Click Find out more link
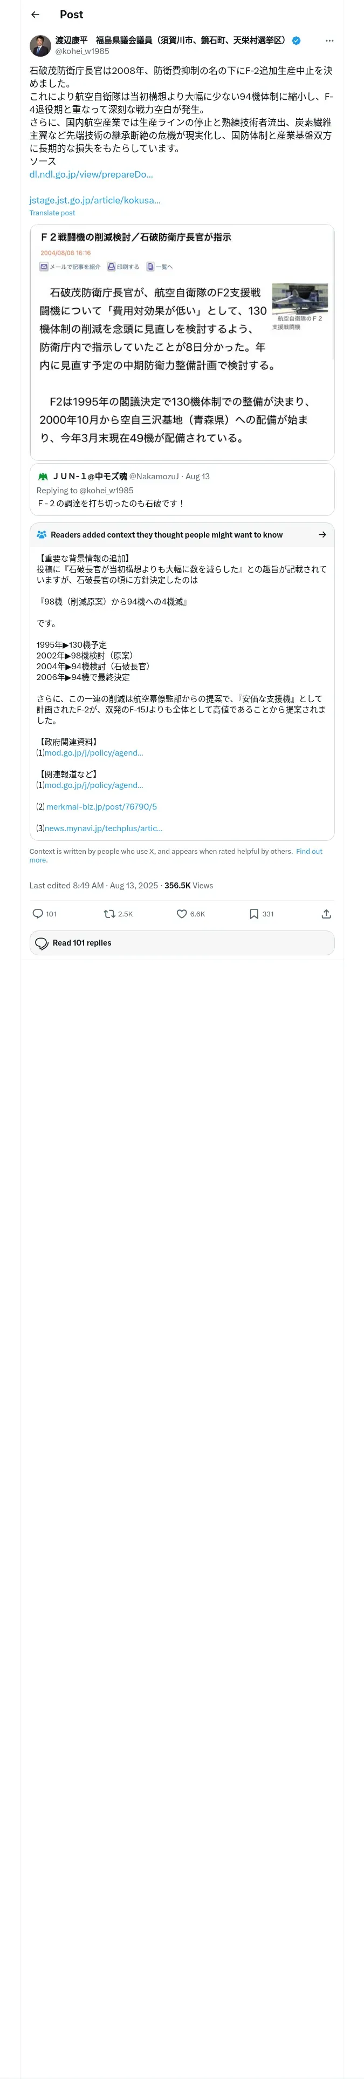 point(309,852)
